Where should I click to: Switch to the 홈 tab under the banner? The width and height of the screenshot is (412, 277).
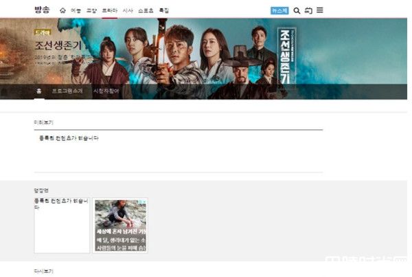coord(39,91)
